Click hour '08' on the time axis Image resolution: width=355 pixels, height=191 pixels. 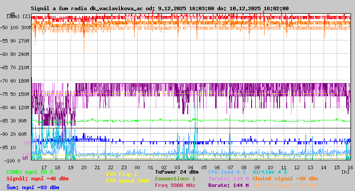tap(244, 167)
